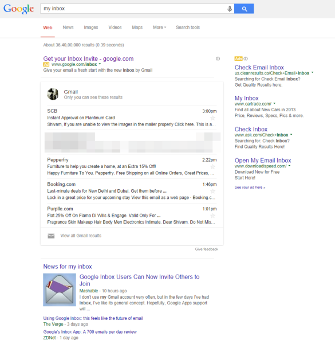The height and width of the screenshot is (344, 335).
Task: Click the Gmail profile avatar picture
Action: point(53,94)
